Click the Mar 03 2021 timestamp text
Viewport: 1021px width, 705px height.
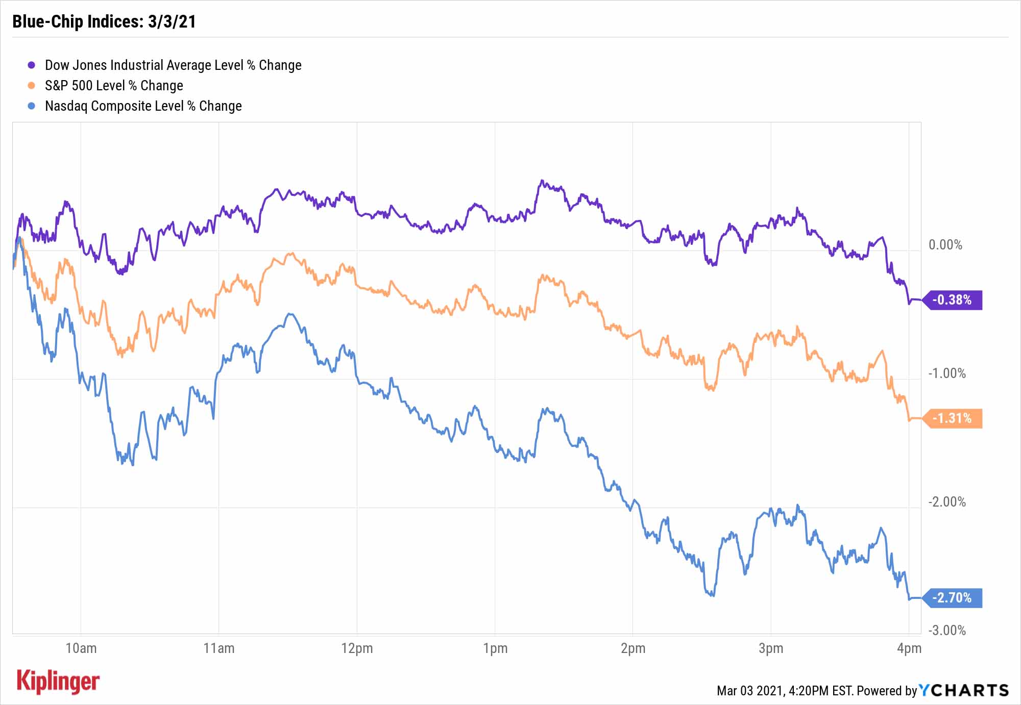[x=784, y=691]
